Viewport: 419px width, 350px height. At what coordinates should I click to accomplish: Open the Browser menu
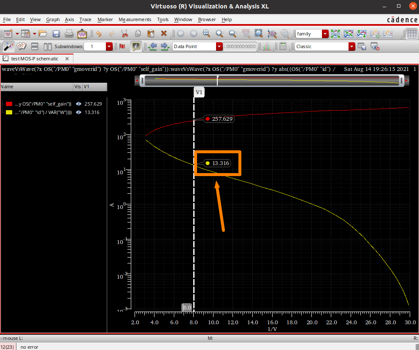(x=207, y=19)
